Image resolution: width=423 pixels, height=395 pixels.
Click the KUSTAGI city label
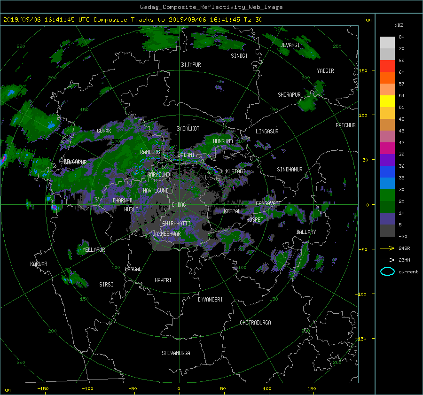tap(235, 171)
